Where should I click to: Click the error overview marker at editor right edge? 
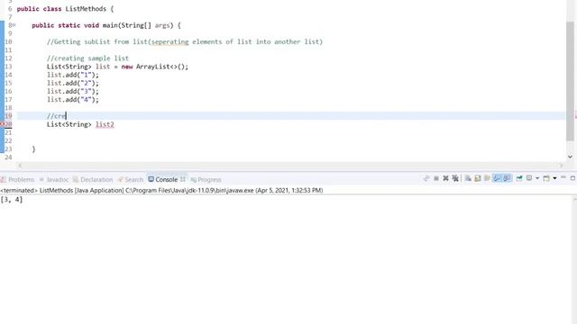coord(575,116)
